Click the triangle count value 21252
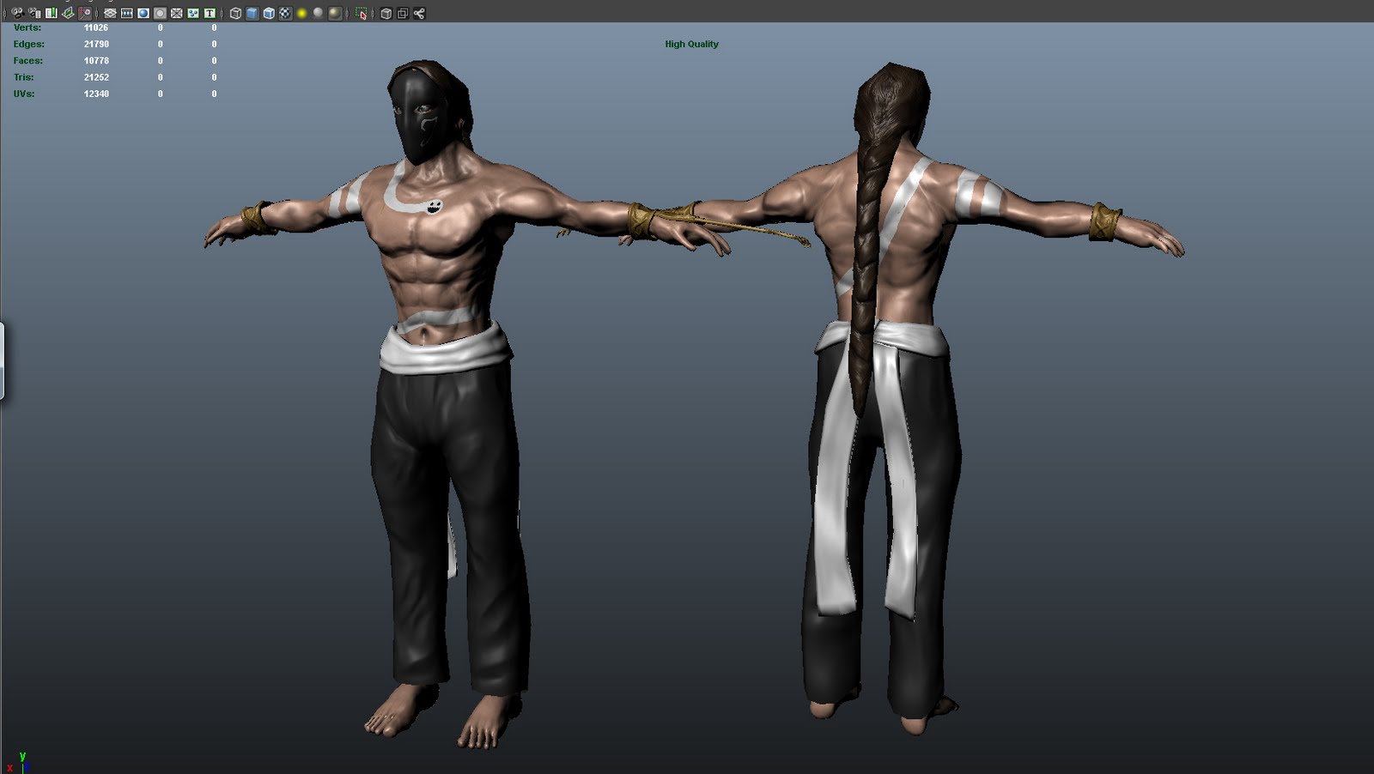The image size is (1374, 774). tap(96, 77)
